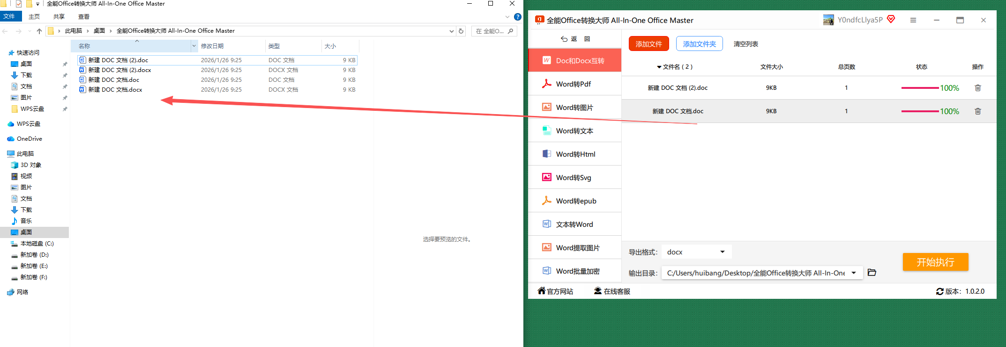
Task: Delete 新建 DOC 文档 (2).doc from conversion list
Action: pos(978,88)
